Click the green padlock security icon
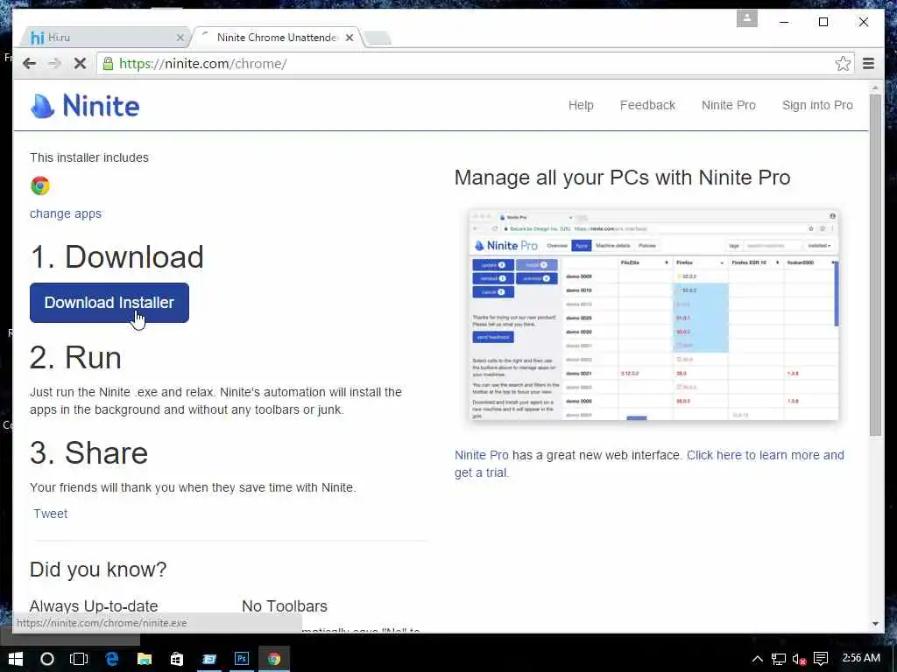 coord(108,63)
